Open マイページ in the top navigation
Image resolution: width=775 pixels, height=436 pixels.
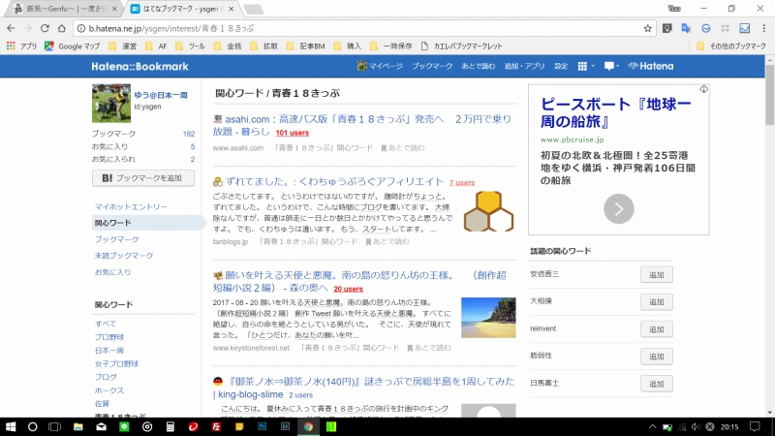(x=380, y=66)
